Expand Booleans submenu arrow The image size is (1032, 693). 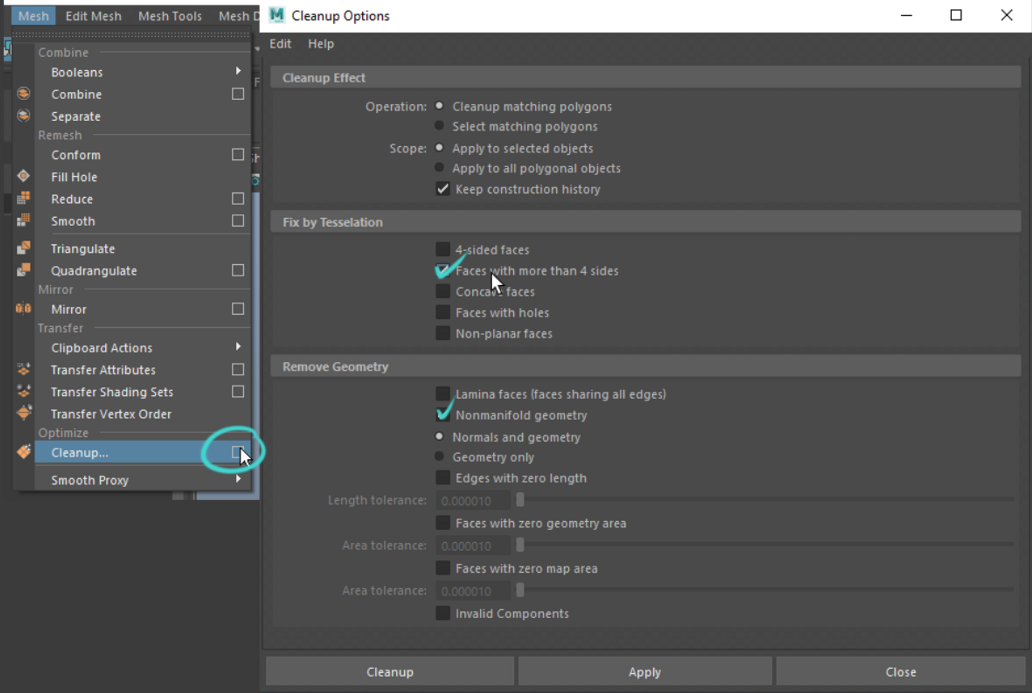238,71
